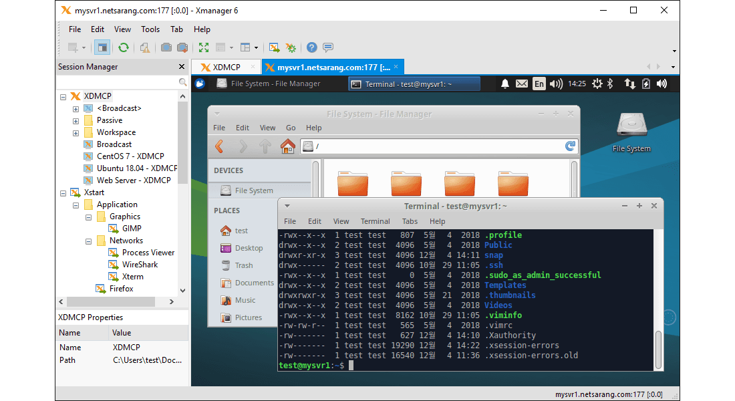Image resolution: width=735 pixels, height=401 pixels.
Task: Click the New session toolbar icon
Action: (x=73, y=47)
